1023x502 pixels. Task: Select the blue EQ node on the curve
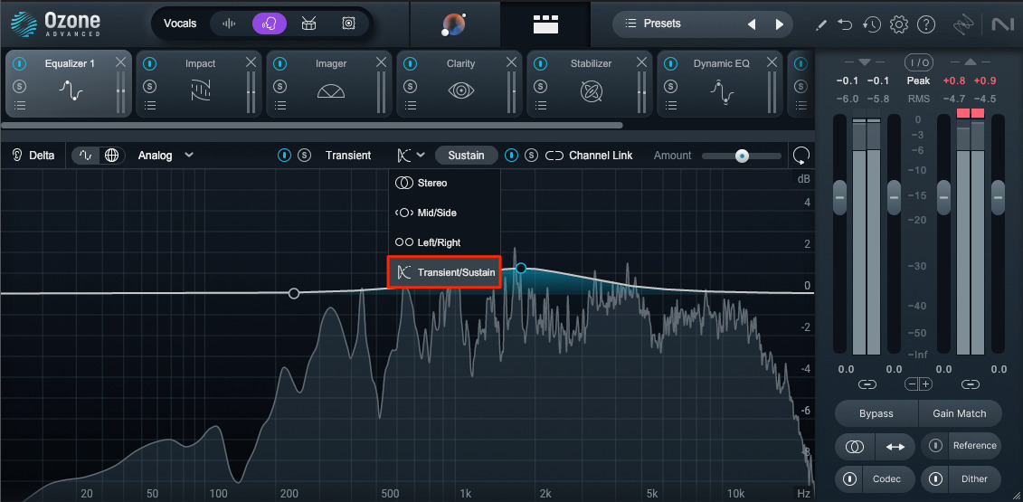point(521,268)
